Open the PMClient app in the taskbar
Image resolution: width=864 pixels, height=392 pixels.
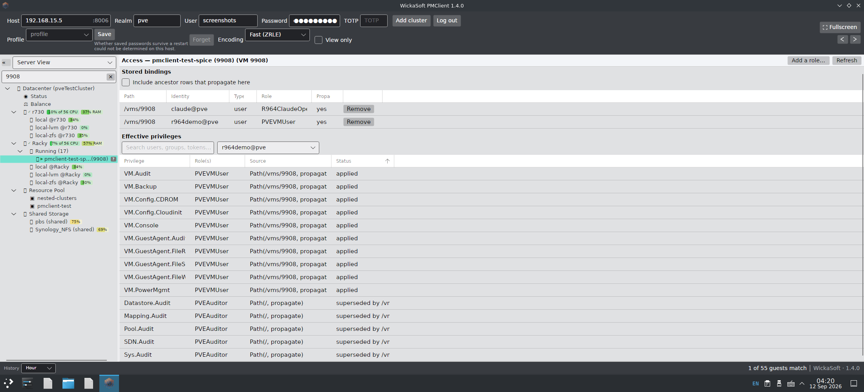[x=109, y=383]
